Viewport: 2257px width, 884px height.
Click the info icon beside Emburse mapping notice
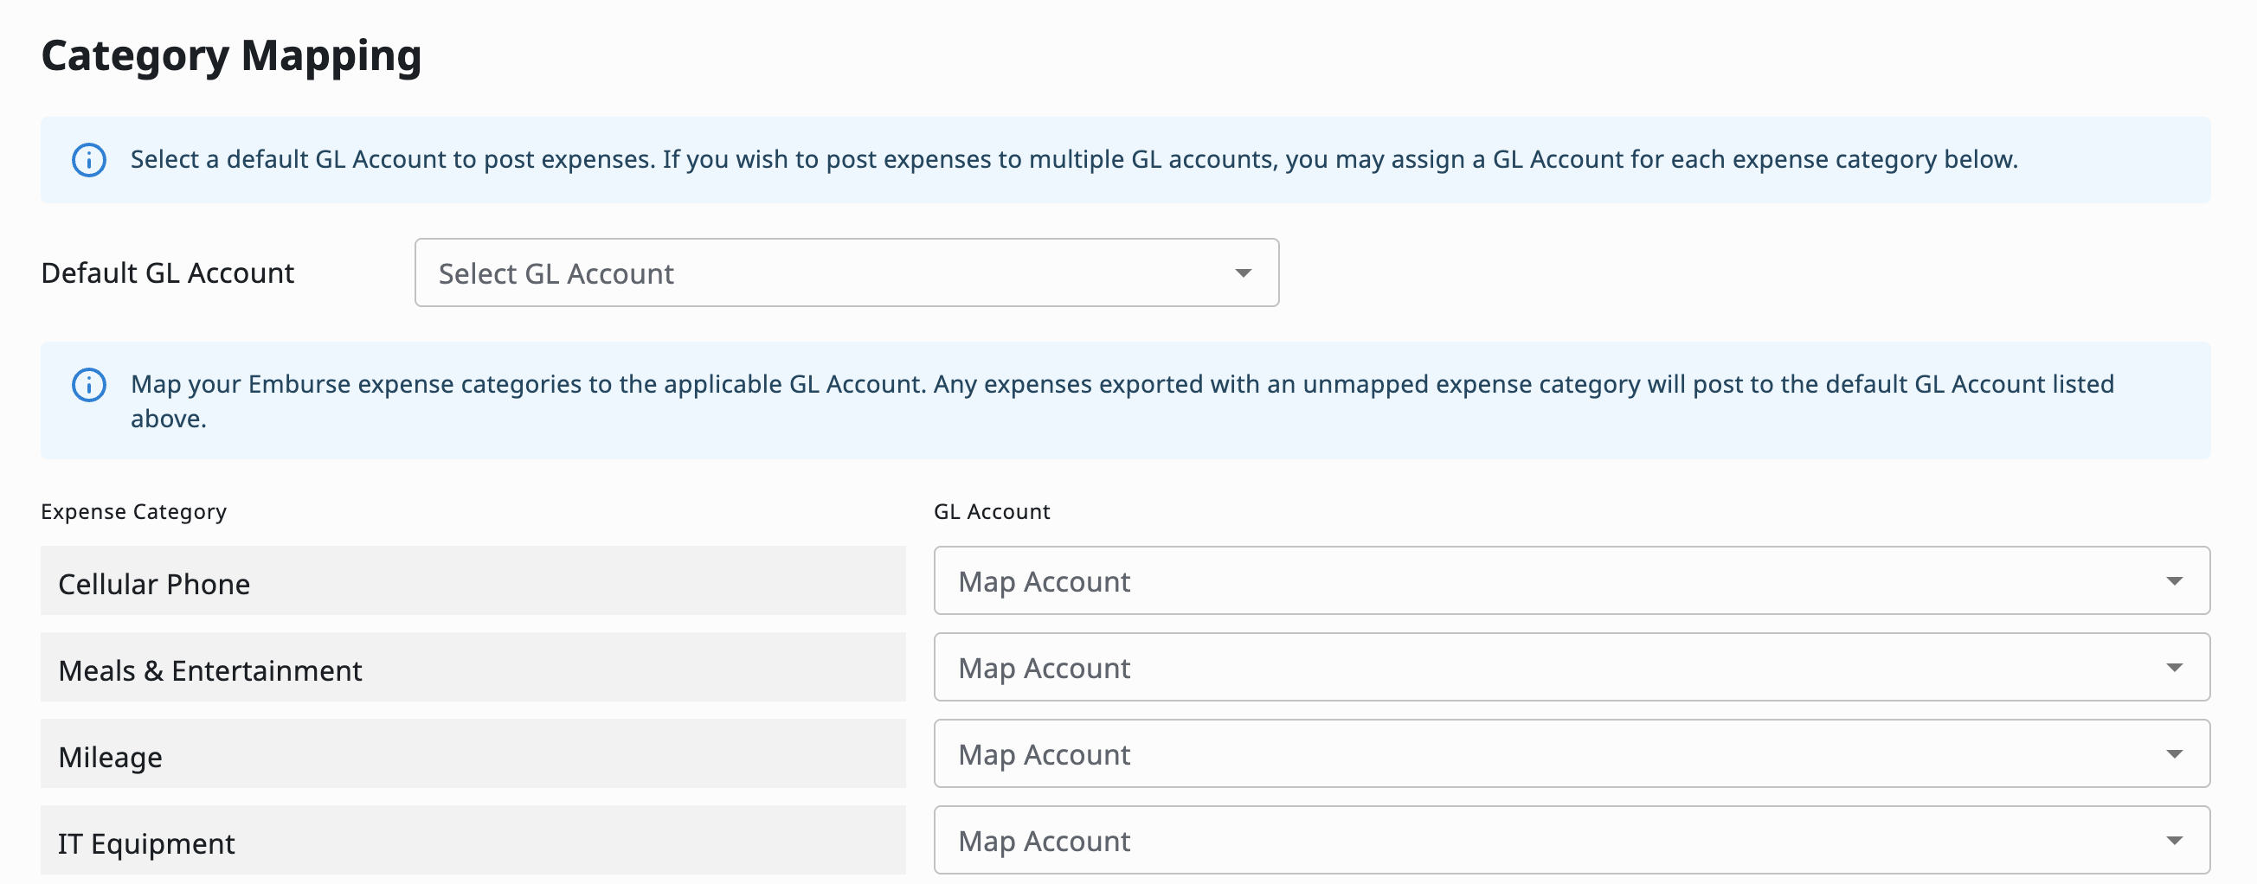[88, 385]
